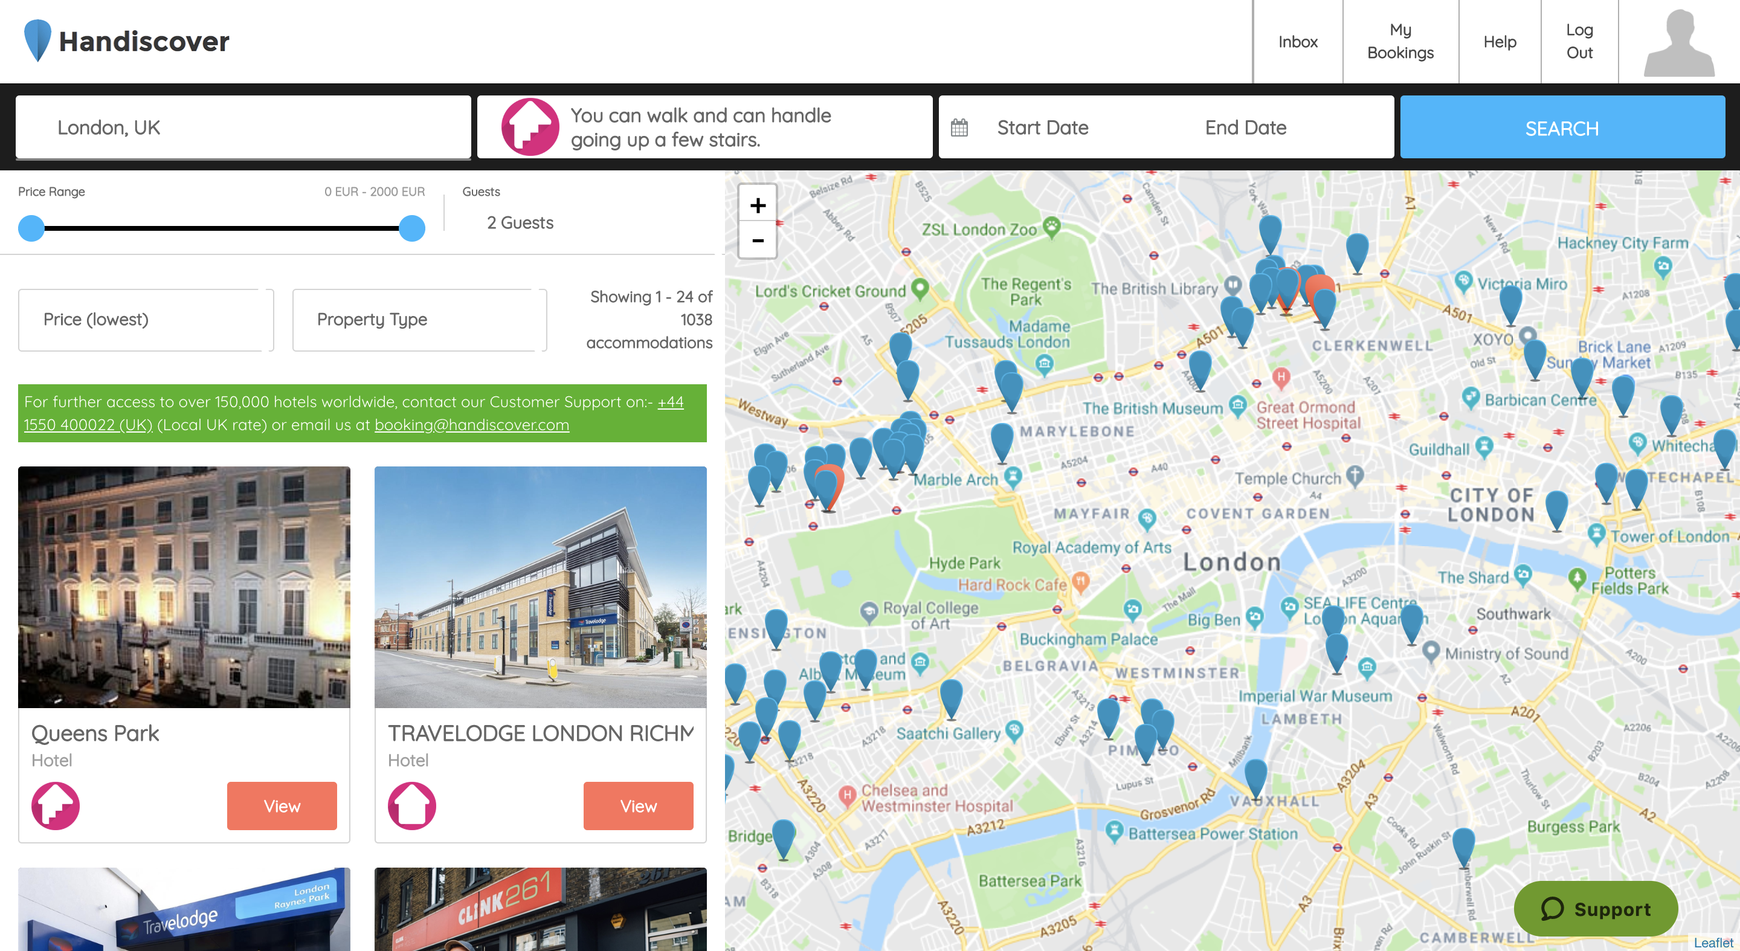1740x951 pixels.
Task: Click the booking@handiscover.com email link
Action: [x=471, y=425]
